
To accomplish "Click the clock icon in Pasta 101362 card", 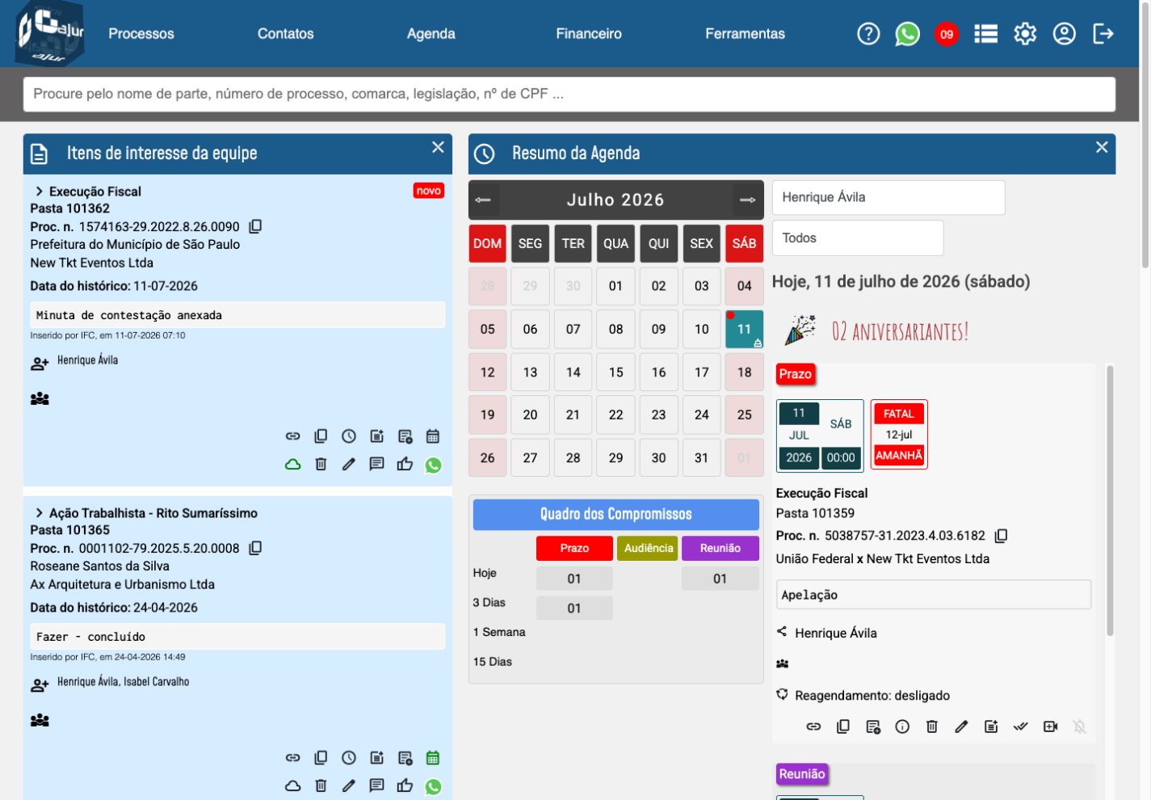I will click(x=349, y=436).
